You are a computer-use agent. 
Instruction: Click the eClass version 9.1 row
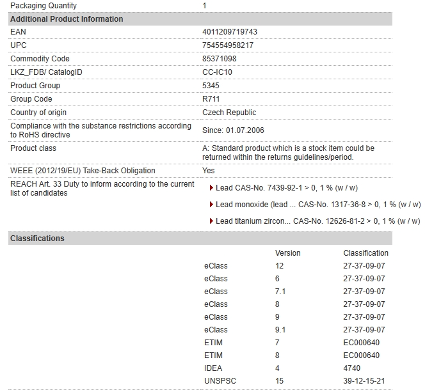pyautogui.click(x=294, y=330)
